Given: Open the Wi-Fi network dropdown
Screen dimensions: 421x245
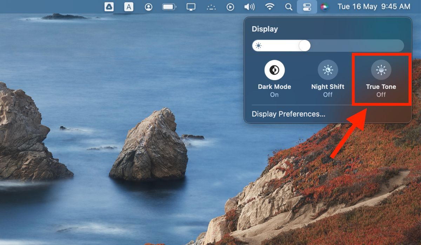Looking at the screenshot, I should [x=269, y=7].
